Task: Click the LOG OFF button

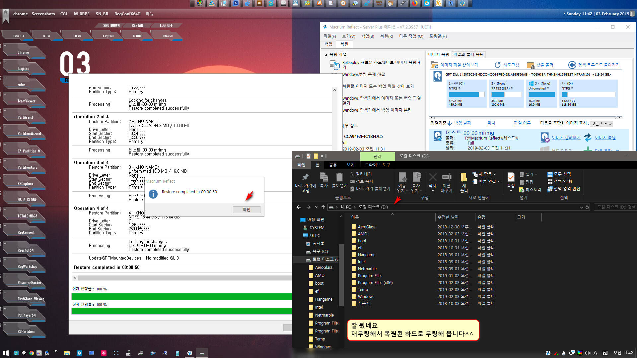Action: [x=166, y=26]
